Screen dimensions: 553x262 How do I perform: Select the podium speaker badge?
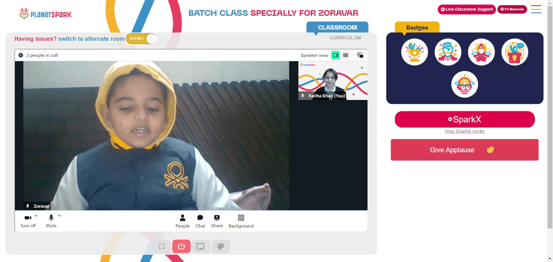pyautogui.click(x=514, y=52)
